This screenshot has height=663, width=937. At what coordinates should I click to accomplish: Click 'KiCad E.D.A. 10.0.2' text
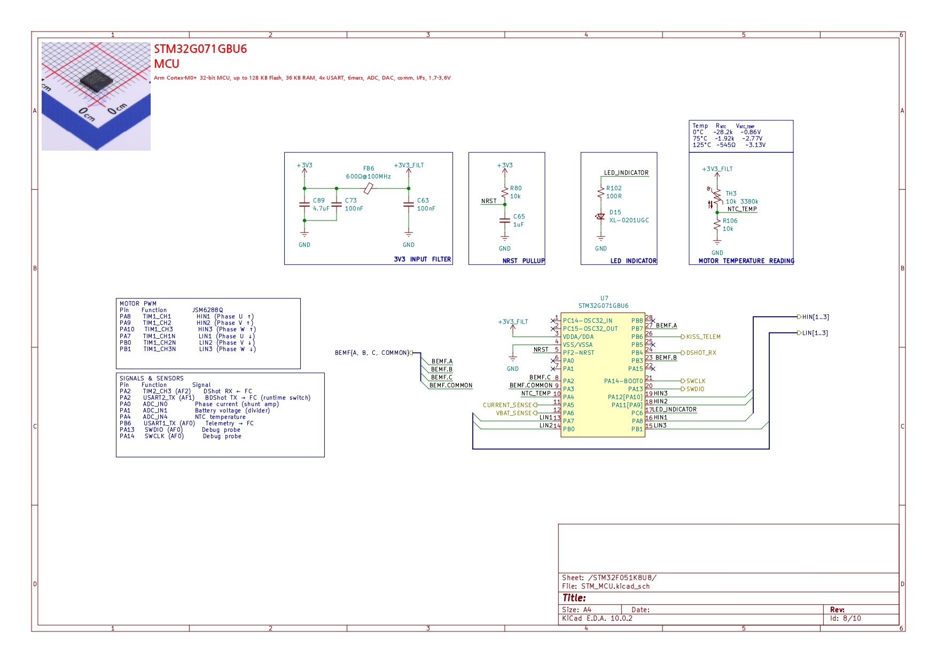click(597, 618)
